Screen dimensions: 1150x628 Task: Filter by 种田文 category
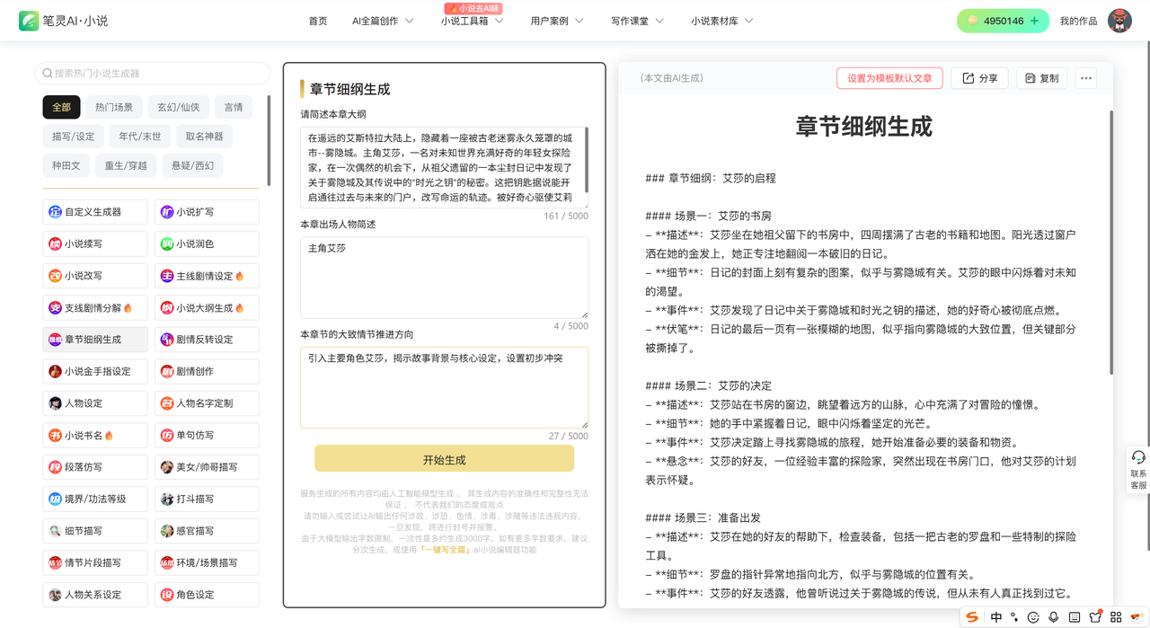66,165
